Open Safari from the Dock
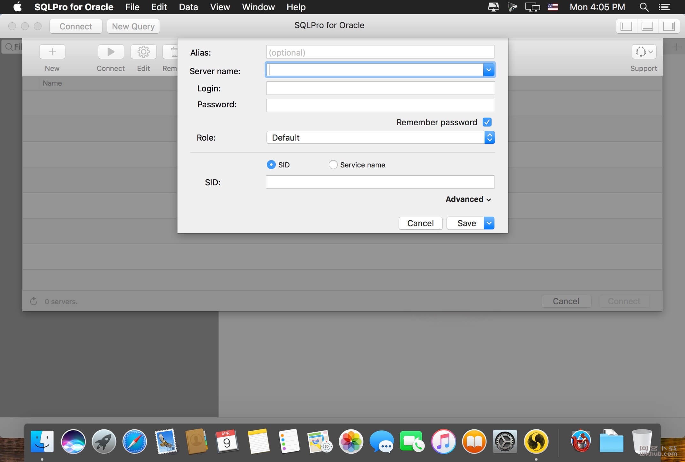The width and height of the screenshot is (685, 462). pos(135,442)
